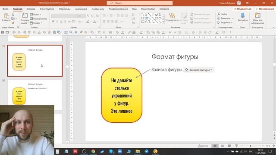Select the oval shape in shapes gallery
Viewport: 276px width, 155px height.
[160, 18]
